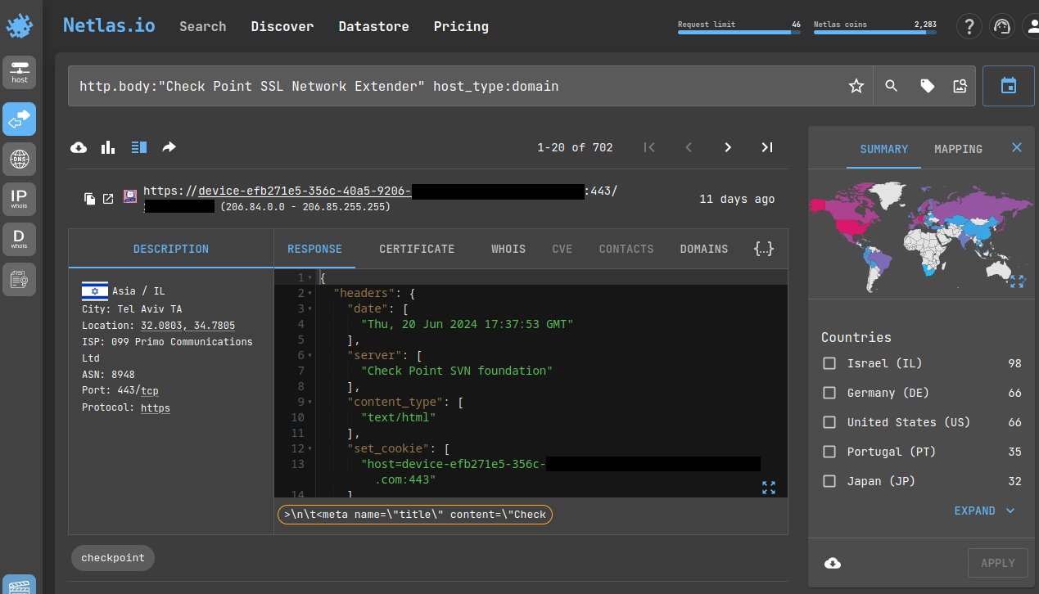Select the Description tab
1039x594 pixels.
tap(171, 249)
